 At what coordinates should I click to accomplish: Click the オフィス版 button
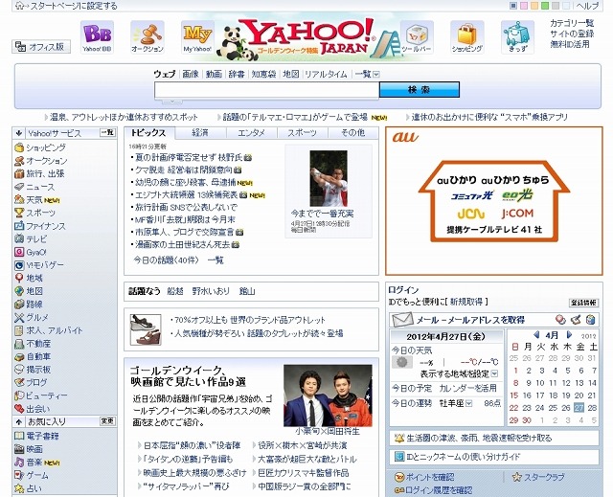(41, 47)
